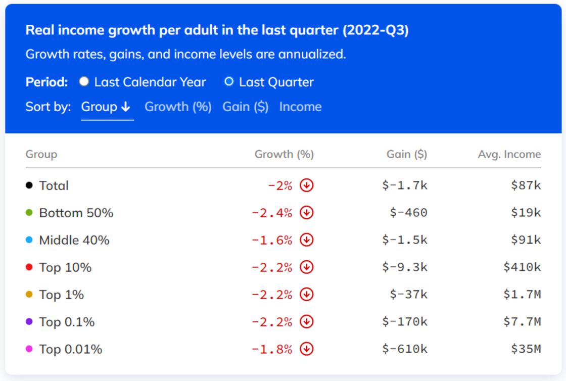Click the decline arrow icon for Top 0.01%
Screen dimensions: 566x381
(307, 349)
